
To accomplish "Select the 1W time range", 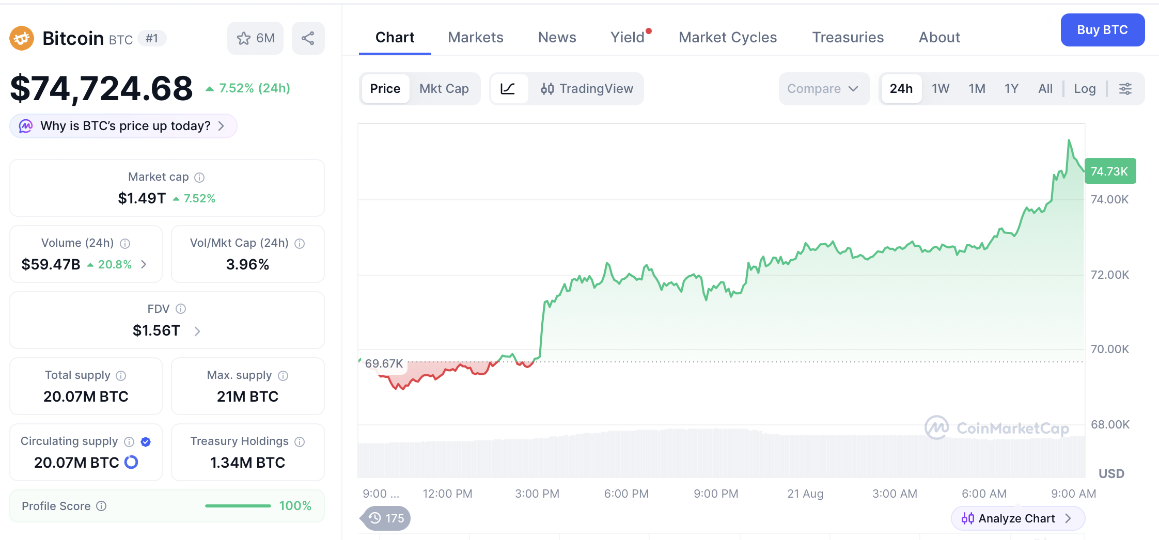I will tap(941, 89).
